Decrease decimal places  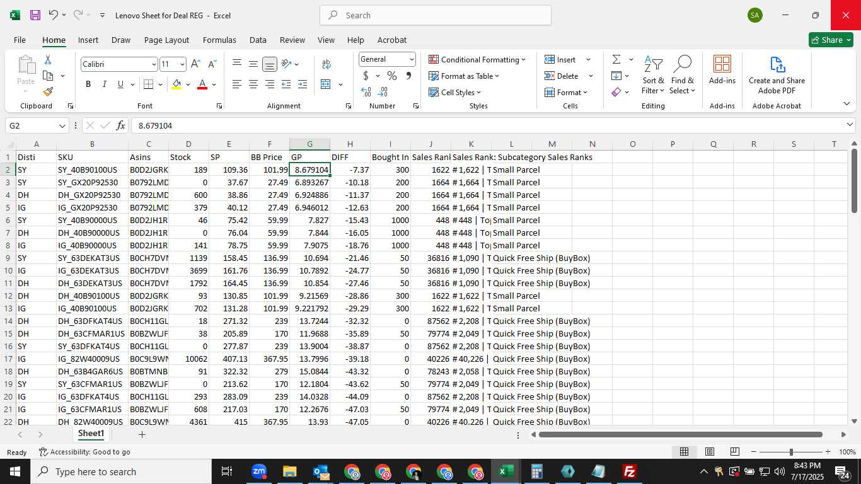(x=383, y=92)
